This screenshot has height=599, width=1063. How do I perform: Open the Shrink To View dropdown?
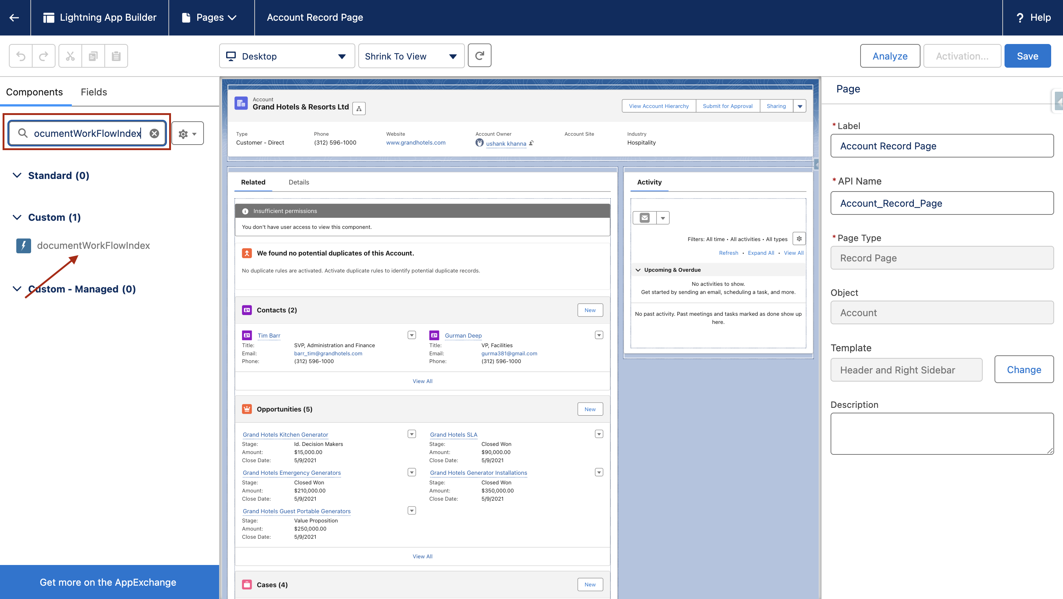(411, 56)
